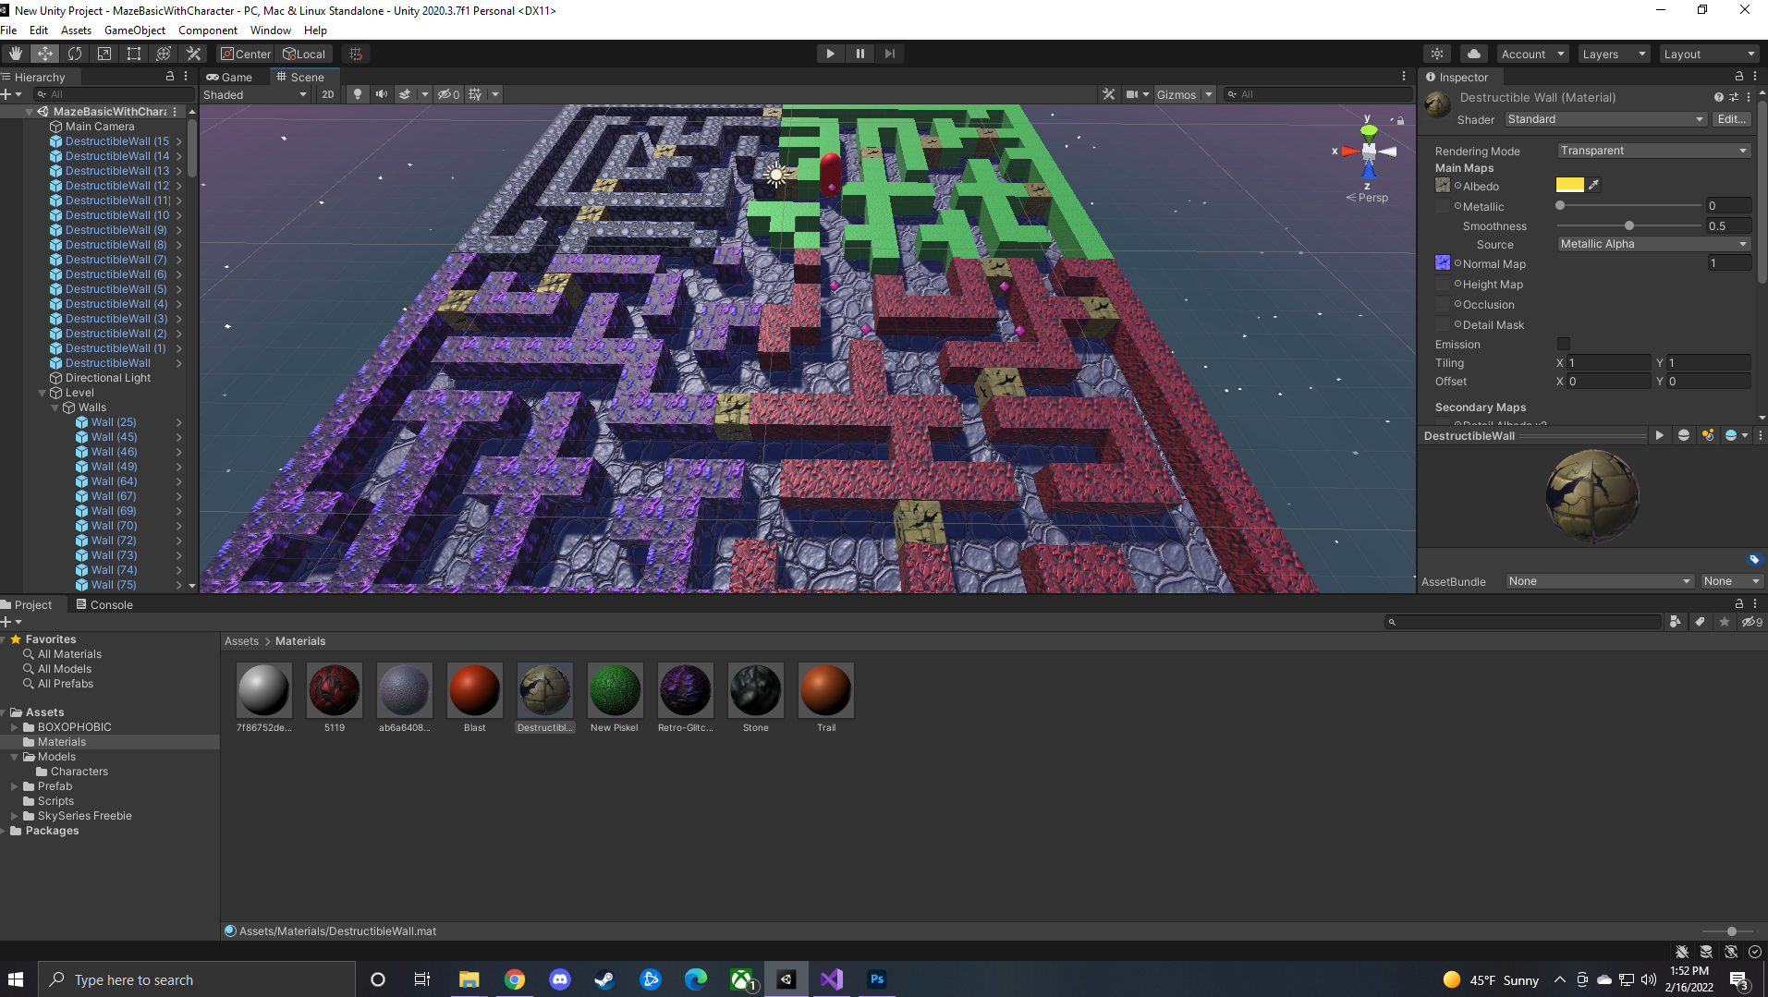Screen dimensions: 1768x997
Task: Open Rendering Mode Transparent dropdown
Action: tap(1654, 151)
